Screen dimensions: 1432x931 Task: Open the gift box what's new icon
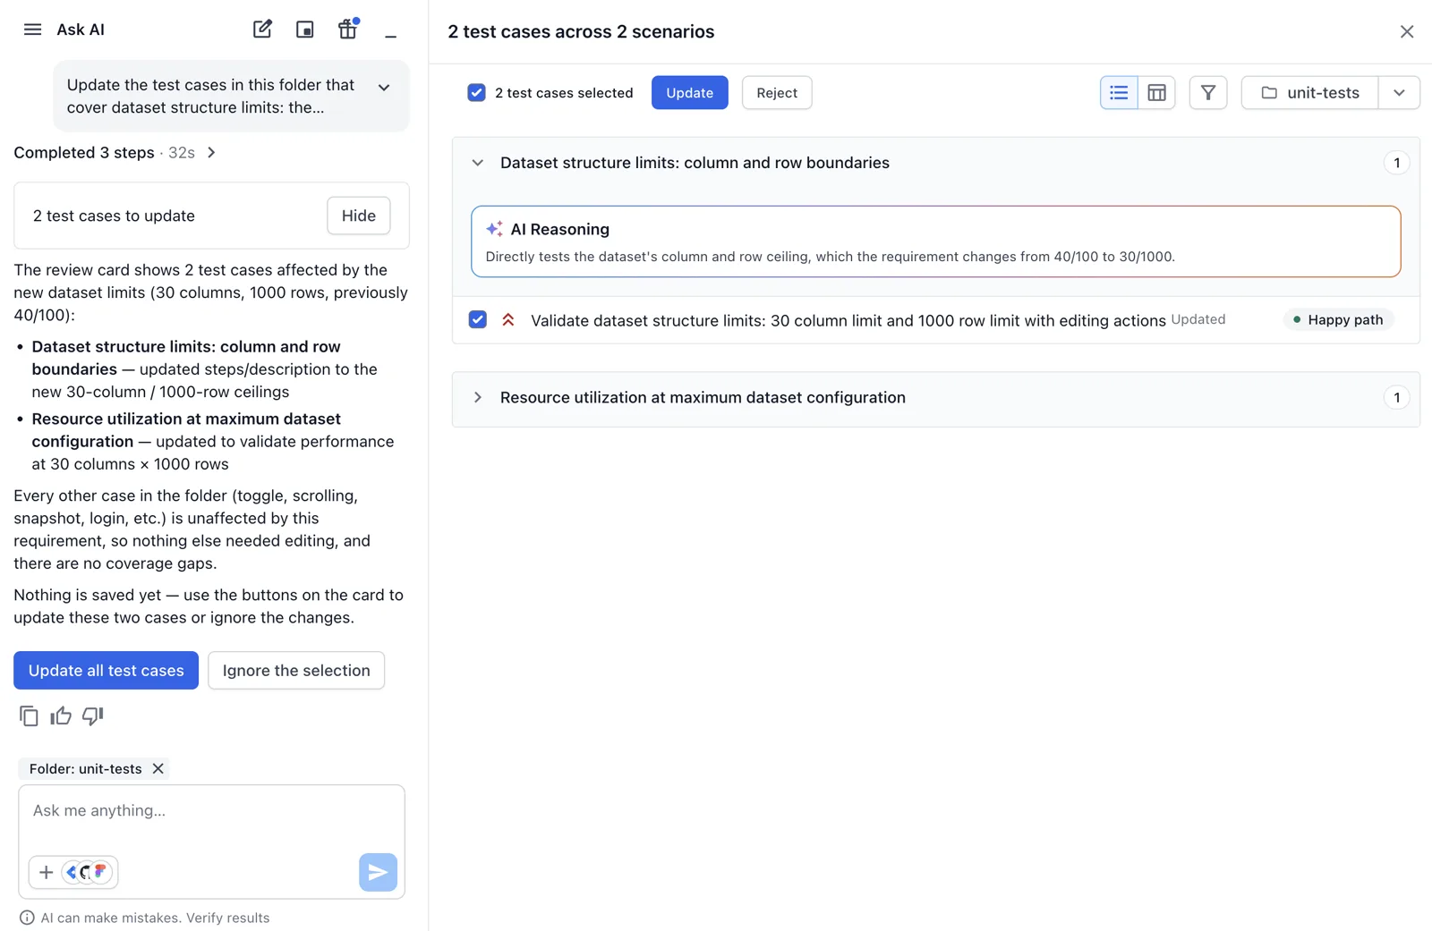tap(347, 30)
